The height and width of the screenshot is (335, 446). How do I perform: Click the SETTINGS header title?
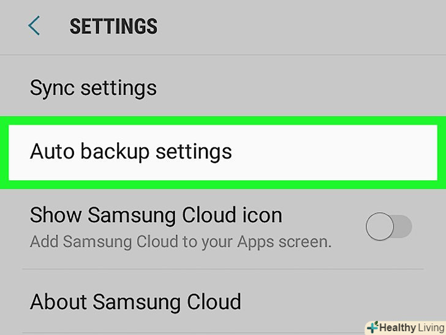pyautogui.click(x=113, y=26)
